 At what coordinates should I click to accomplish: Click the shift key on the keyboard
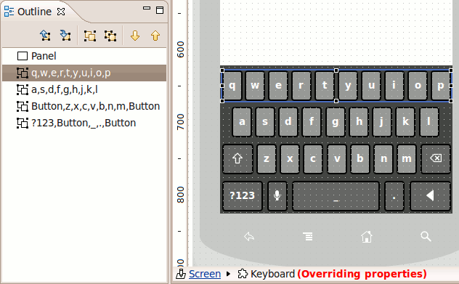(237, 159)
